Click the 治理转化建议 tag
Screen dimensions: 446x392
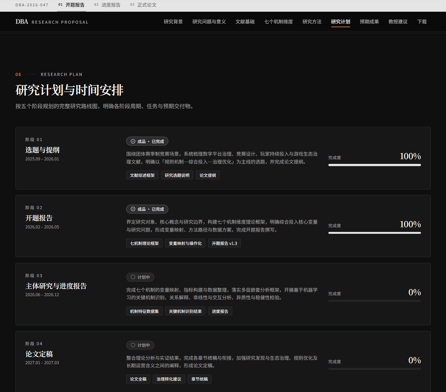pyautogui.click(x=169, y=379)
